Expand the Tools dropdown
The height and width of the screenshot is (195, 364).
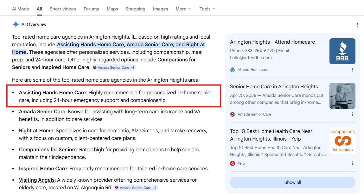click(x=207, y=9)
